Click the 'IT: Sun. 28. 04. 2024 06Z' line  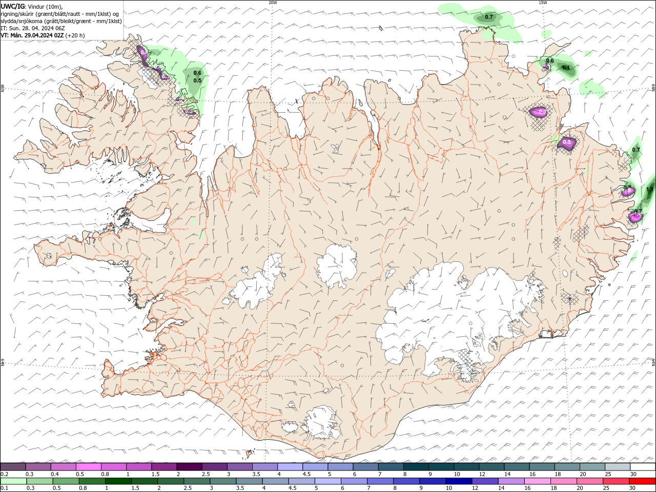click(32, 28)
